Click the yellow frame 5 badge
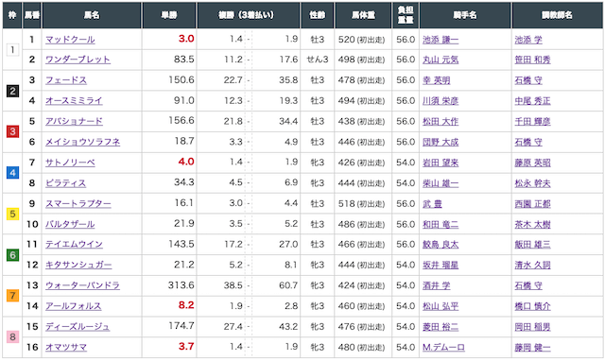Viewport: 605px width, 361px height. click(x=12, y=214)
